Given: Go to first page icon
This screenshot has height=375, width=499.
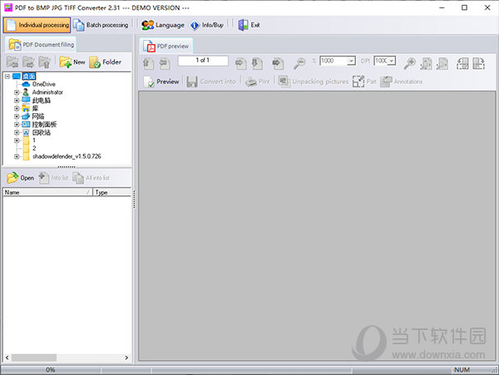Looking at the screenshot, I should click(148, 63).
